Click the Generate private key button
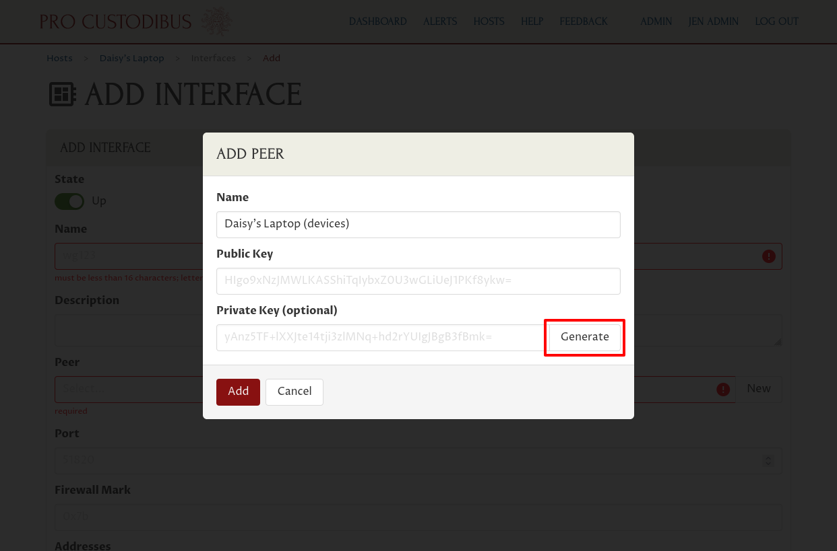Viewport: 837px width, 551px height. click(x=584, y=337)
